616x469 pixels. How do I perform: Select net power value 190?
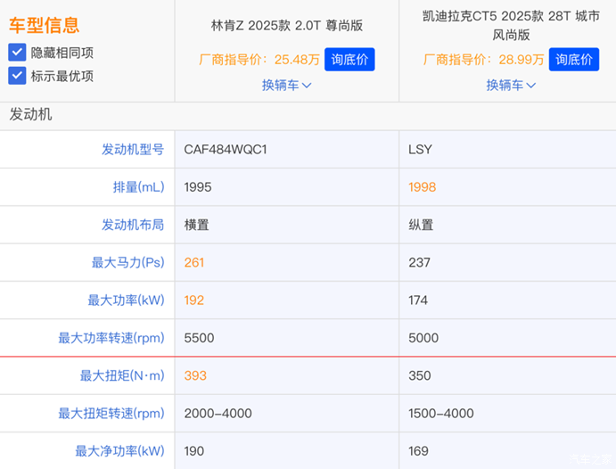194,451
